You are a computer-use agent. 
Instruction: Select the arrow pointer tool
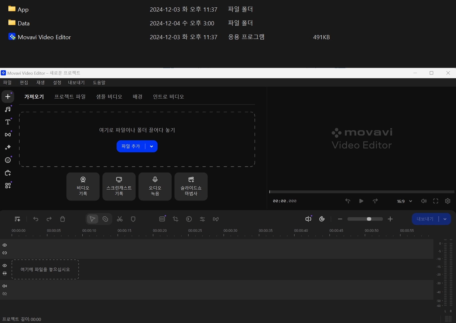pyautogui.click(x=92, y=219)
